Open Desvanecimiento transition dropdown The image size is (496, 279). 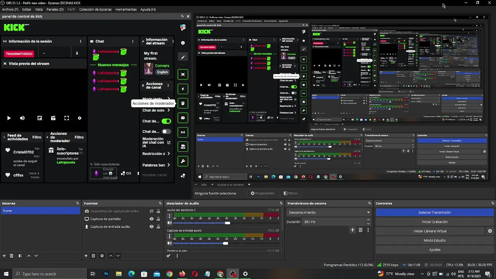click(329, 212)
